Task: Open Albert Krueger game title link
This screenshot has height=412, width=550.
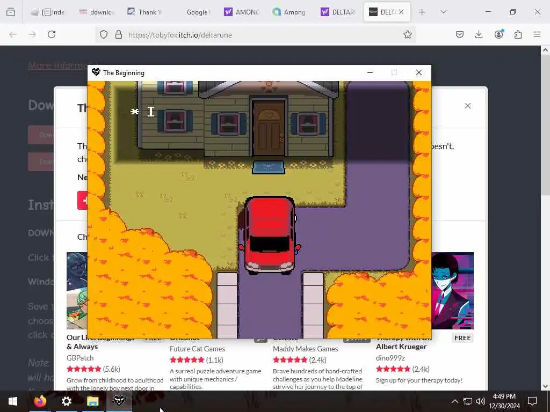Action: [x=401, y=347]
